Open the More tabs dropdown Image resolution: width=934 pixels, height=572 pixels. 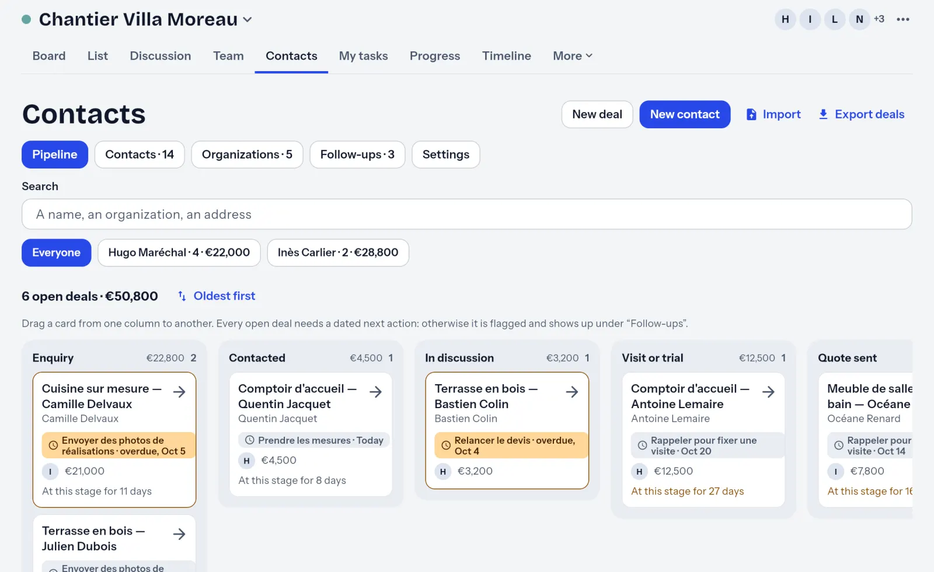point(573,56)
